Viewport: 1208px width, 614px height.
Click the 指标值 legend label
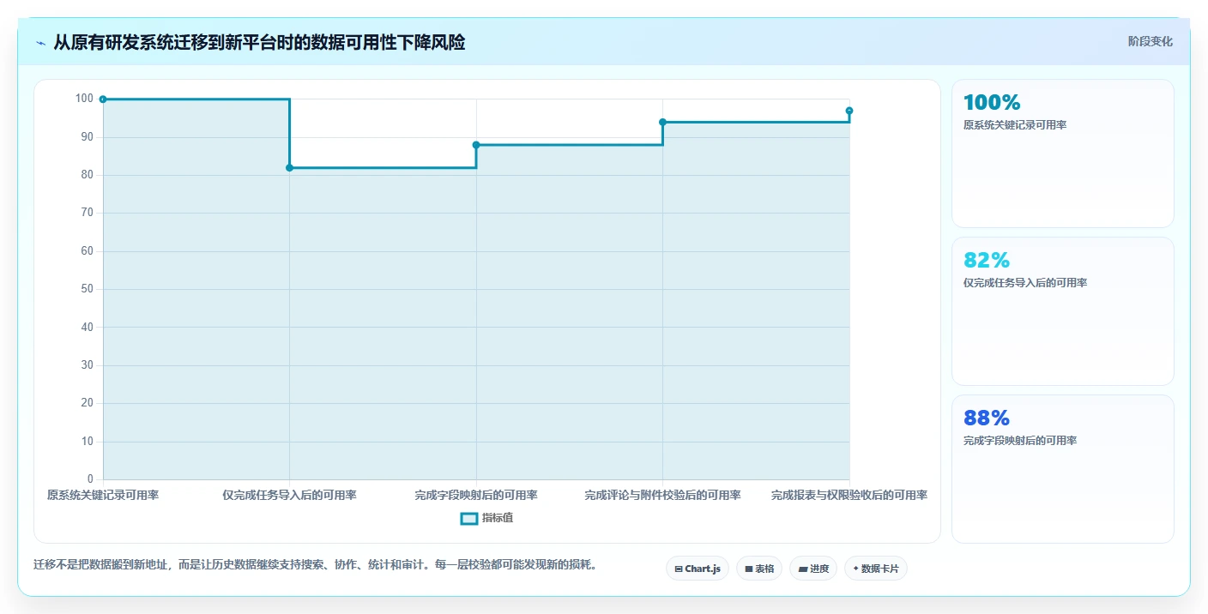[x=498, y=518]
